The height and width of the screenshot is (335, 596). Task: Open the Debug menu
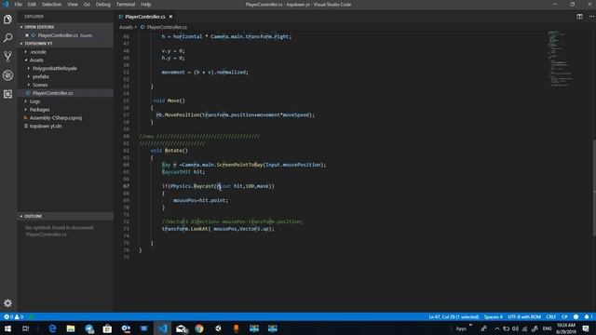click(102, 4)
